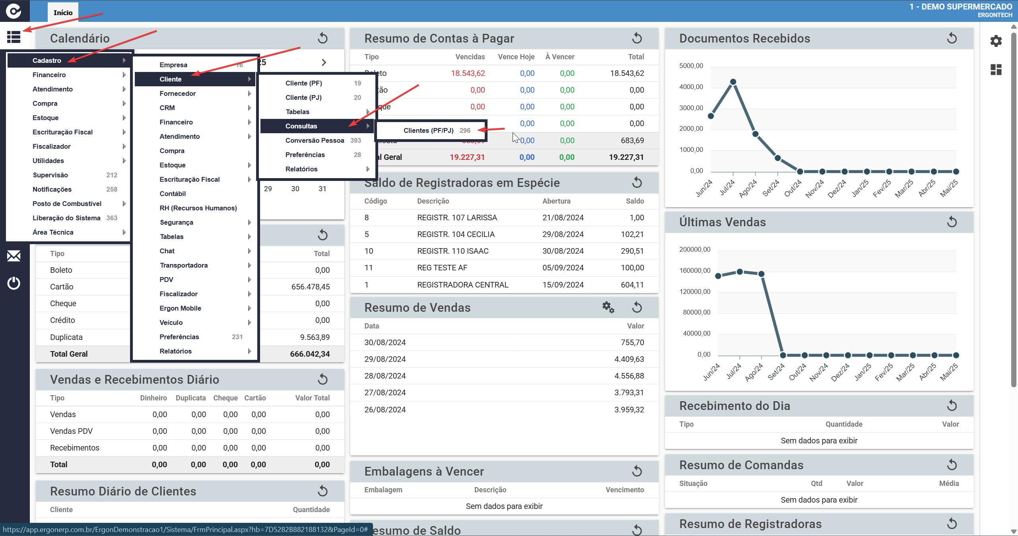Open Supervisão menu item
1018x536 pixels.
pyautogui.click(x=69, y=175)
